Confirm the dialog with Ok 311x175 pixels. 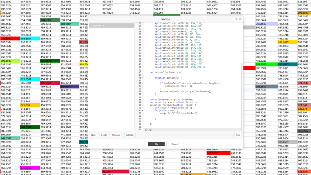[156, 144]
